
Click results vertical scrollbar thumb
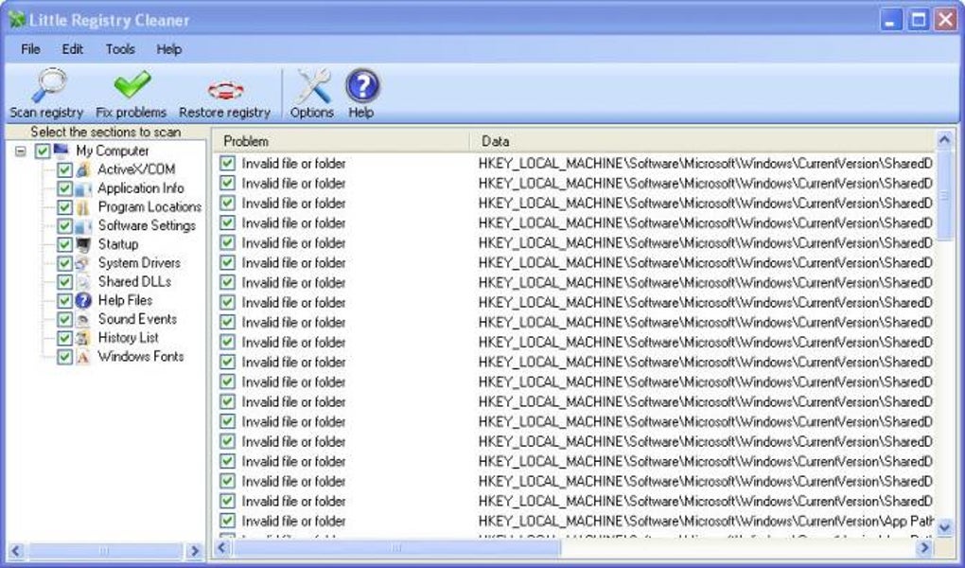point(945,195)
